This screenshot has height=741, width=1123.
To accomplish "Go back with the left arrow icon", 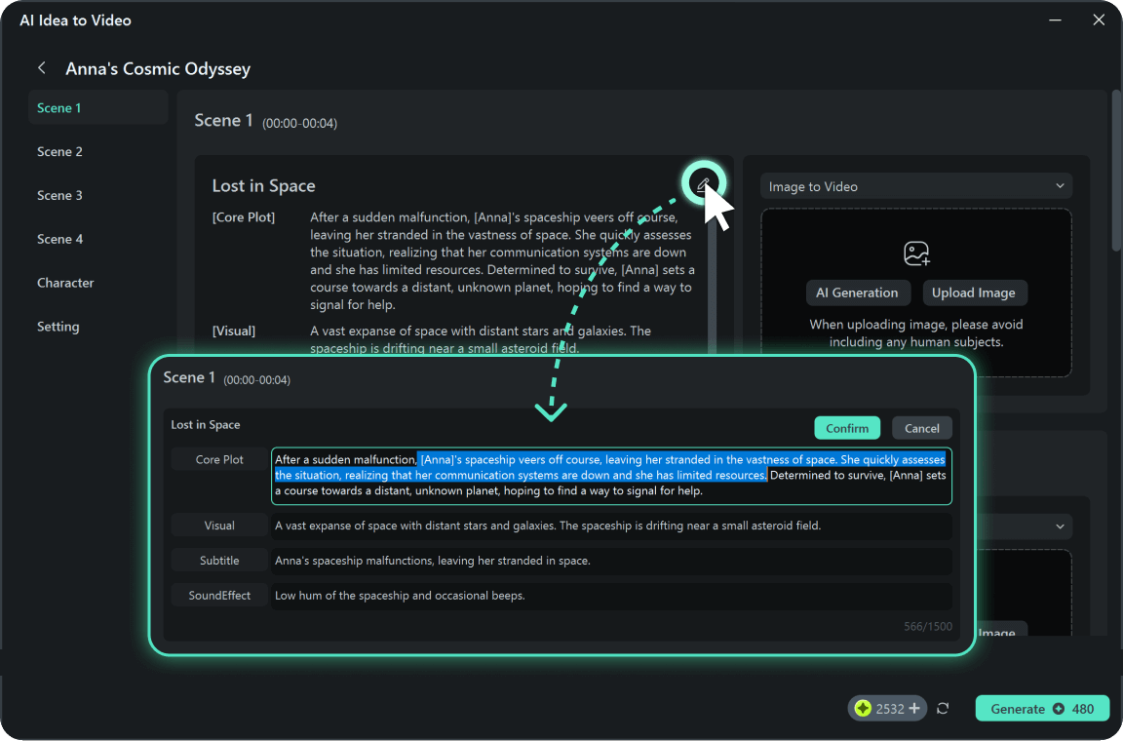I will point(42,68).
